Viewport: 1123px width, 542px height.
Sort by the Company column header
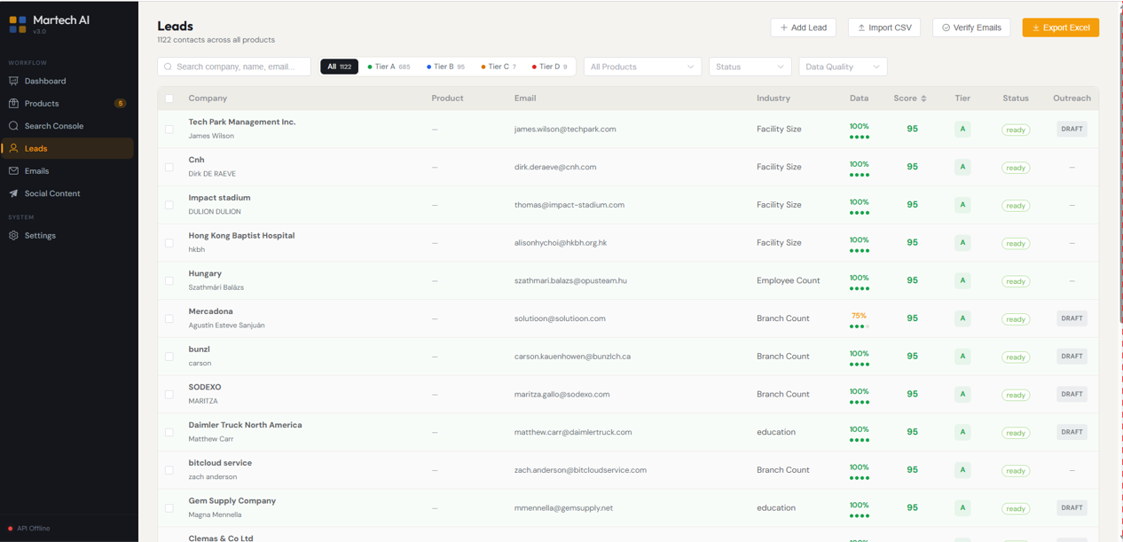point(208,98)
